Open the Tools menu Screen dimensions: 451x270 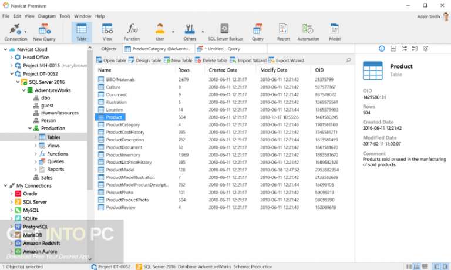[x=65, y=16]
